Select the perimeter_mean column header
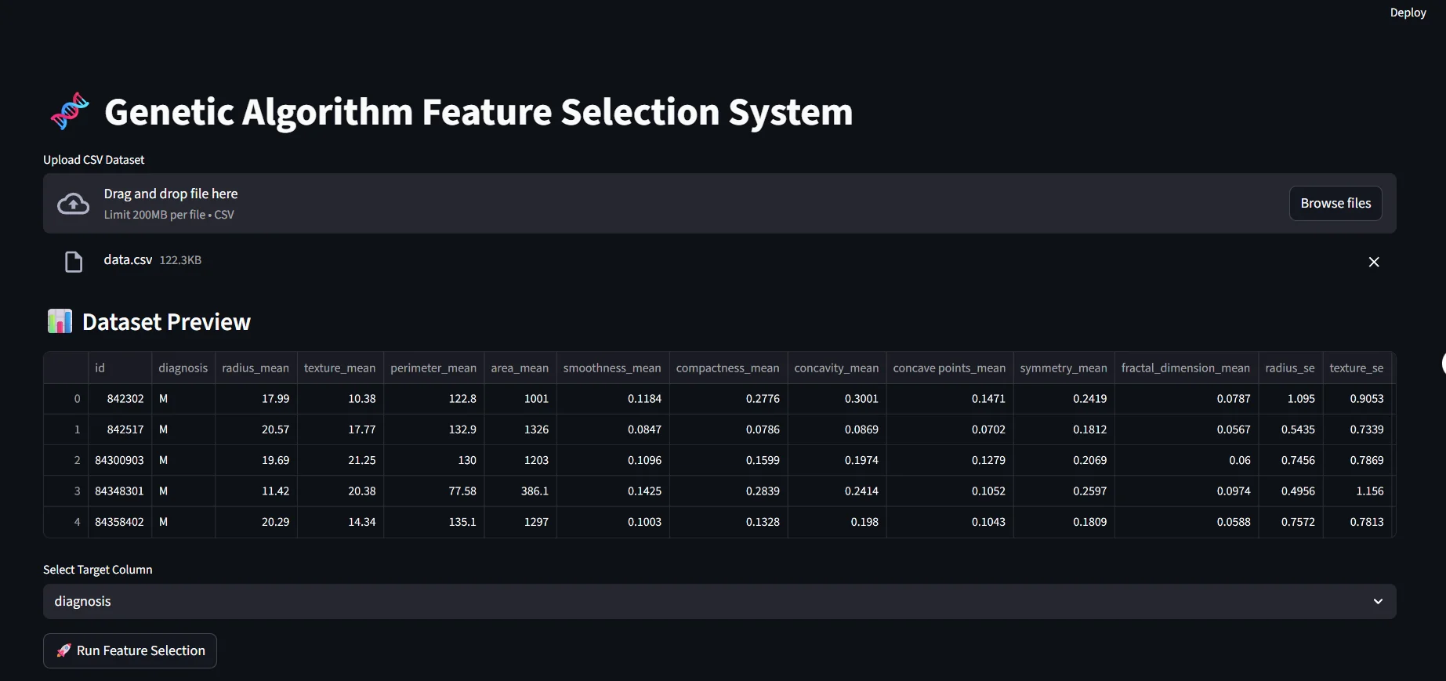Screen dimensions: 1446x681 [433, 368]
